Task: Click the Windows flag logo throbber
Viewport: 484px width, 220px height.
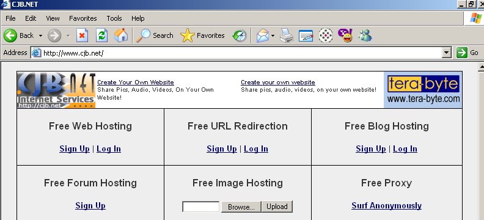Action: (475, 18)
